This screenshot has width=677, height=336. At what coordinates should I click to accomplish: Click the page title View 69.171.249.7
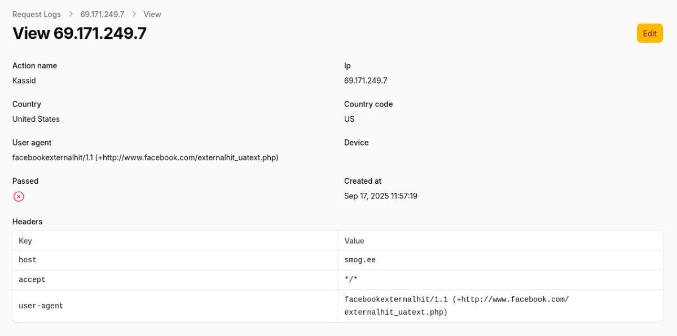point(80,33)
